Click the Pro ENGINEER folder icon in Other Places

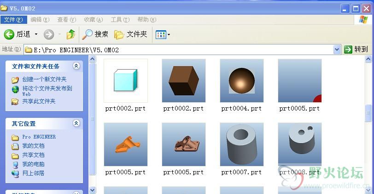click(15, 138)
